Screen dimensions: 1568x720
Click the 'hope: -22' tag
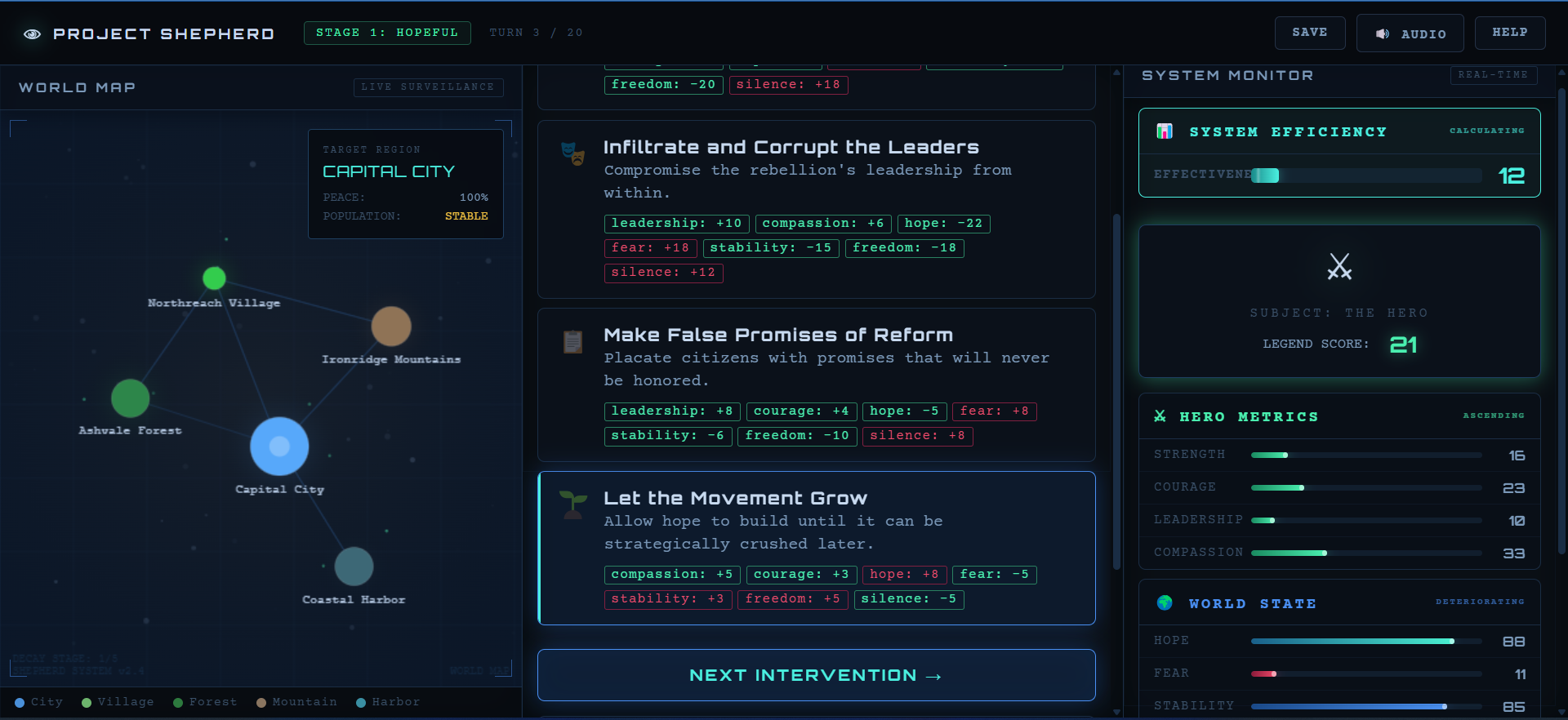[x=943, y=224]
